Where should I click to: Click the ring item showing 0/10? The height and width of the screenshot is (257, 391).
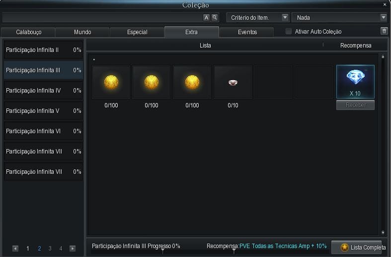(233, 82)
